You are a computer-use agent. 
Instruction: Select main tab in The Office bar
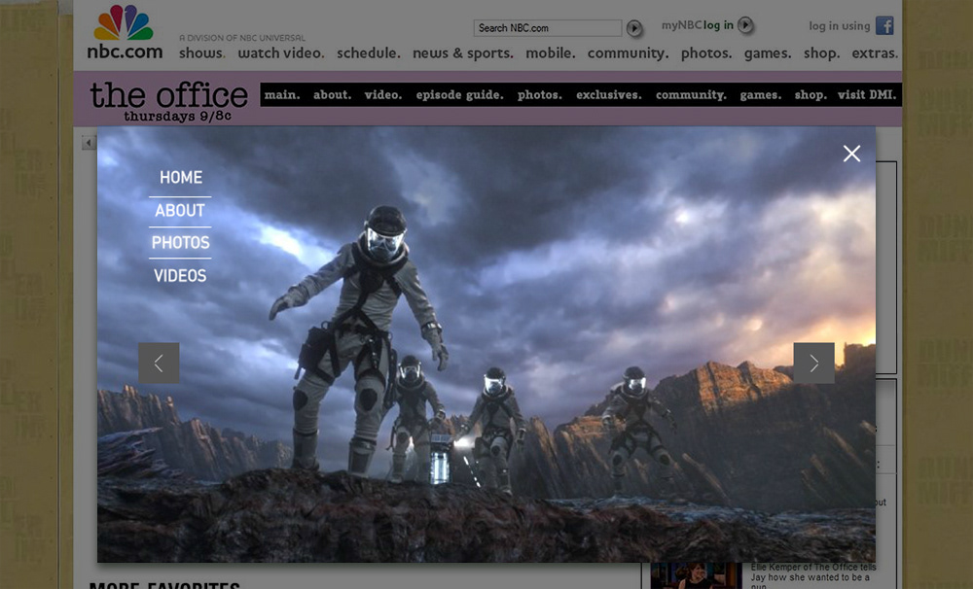[282, 95]
